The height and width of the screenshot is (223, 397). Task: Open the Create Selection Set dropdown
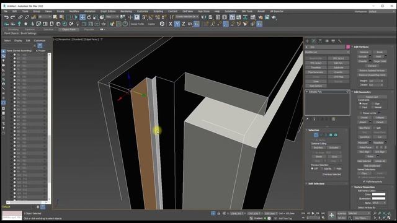pyautogui.click(x=187, y=17)
